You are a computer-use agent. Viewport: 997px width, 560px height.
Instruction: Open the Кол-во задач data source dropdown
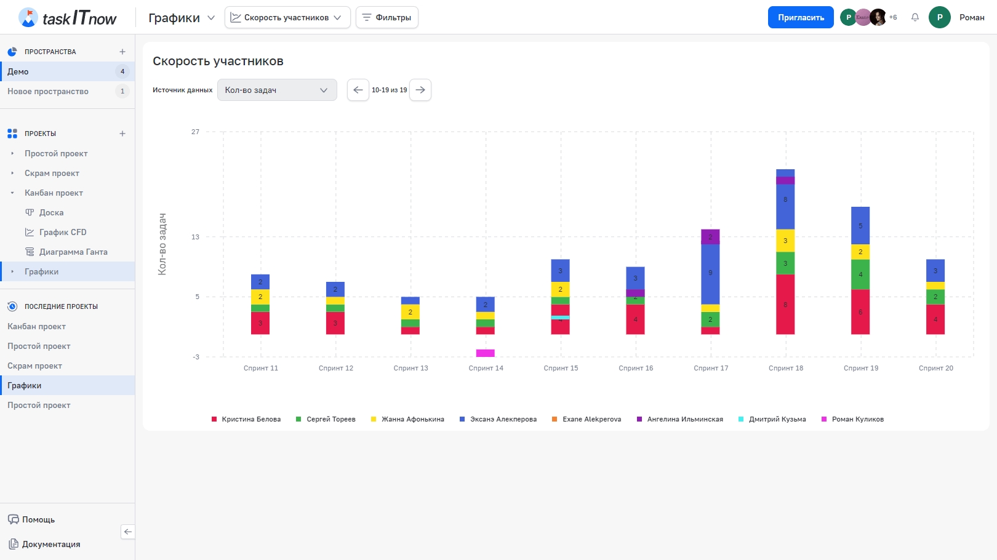pyautogui.click(x=276, y=90)
